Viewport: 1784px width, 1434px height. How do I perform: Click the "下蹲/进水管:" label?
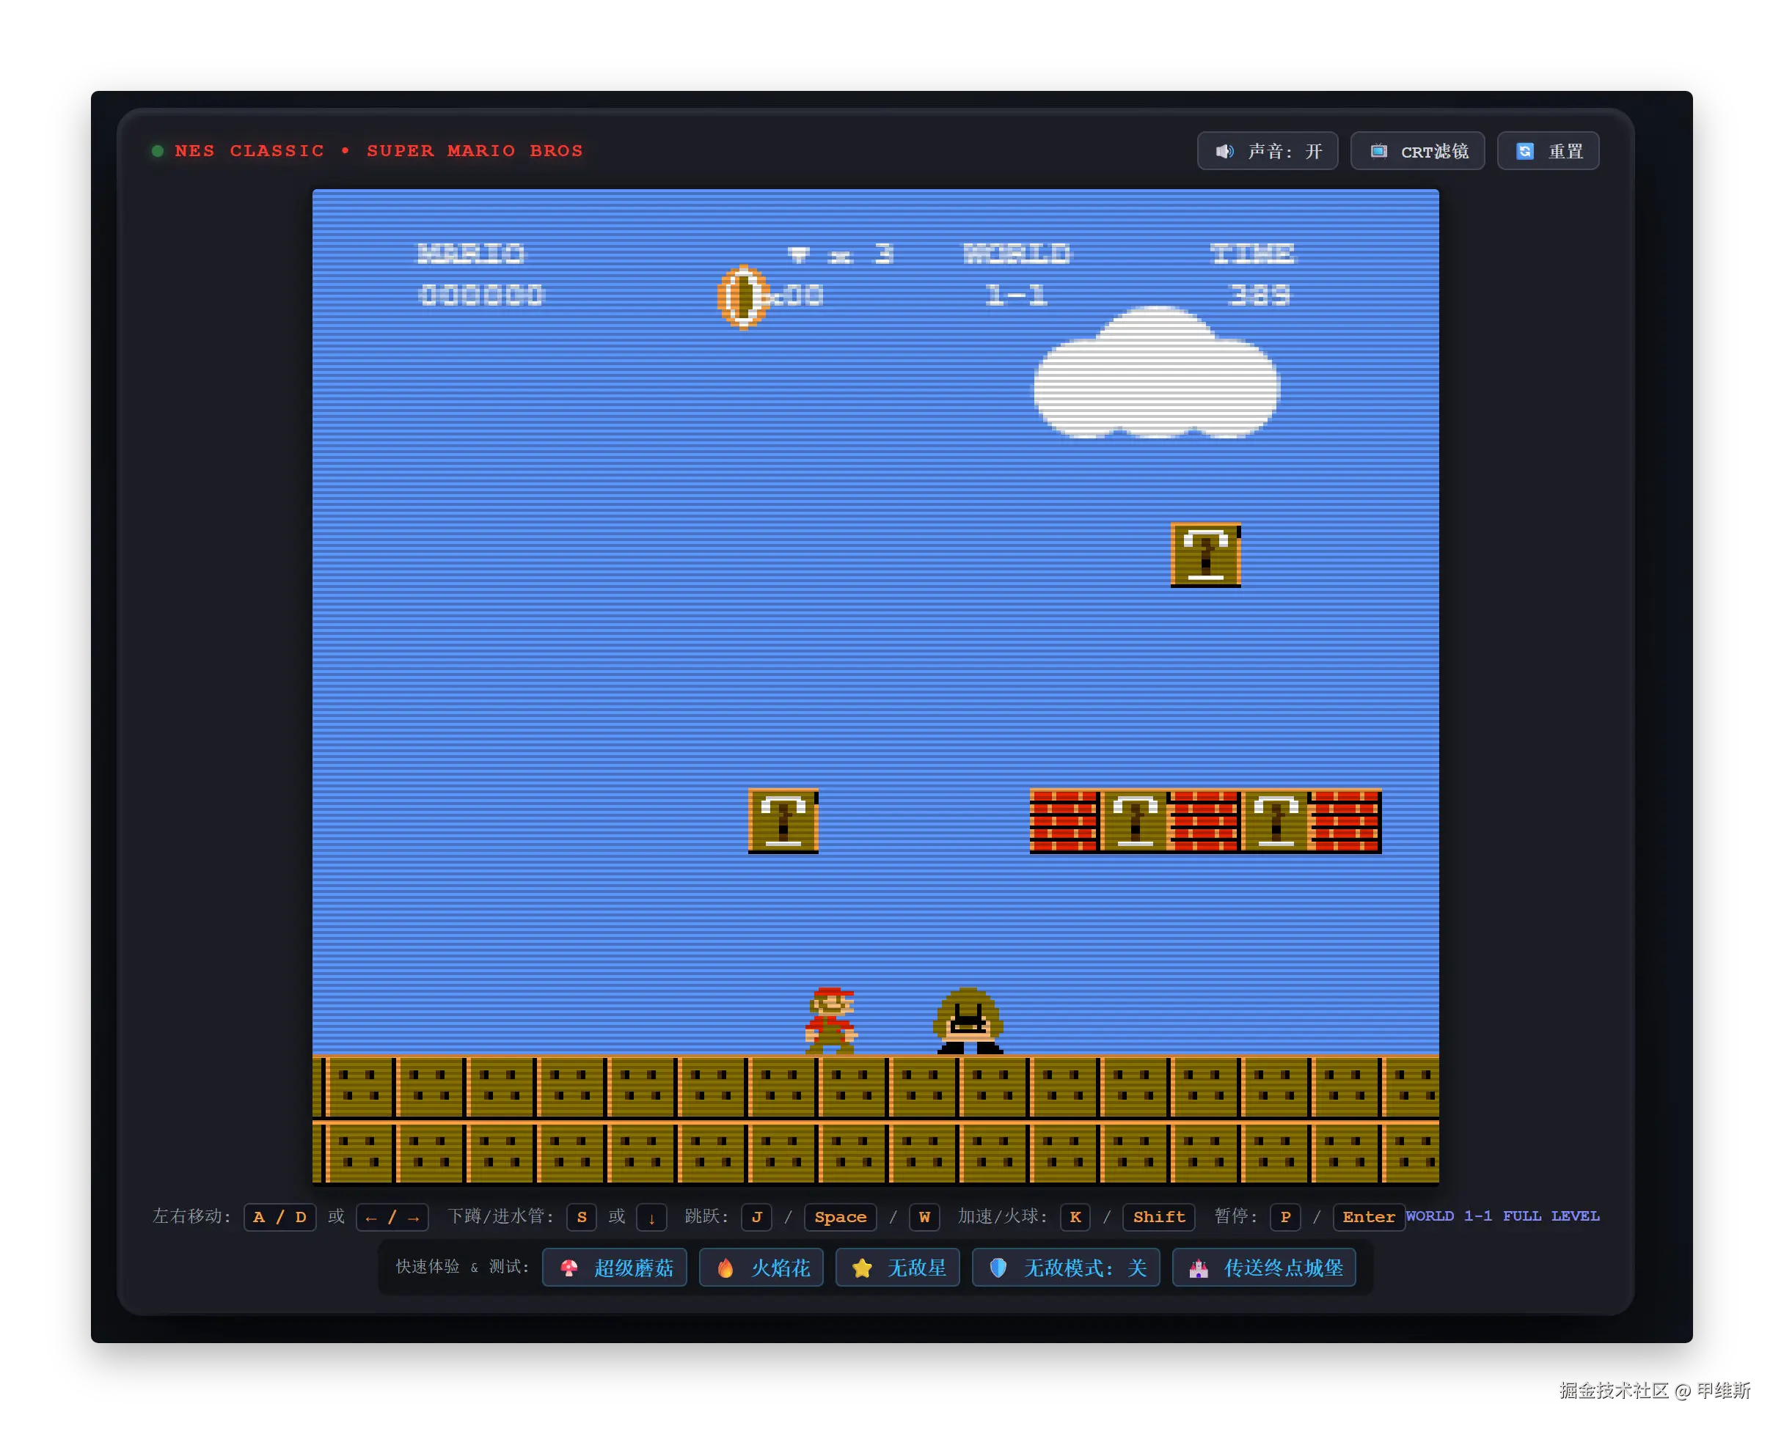coord(500,1216)
